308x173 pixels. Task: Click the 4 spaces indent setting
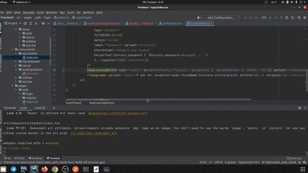[x=230, y=162]
